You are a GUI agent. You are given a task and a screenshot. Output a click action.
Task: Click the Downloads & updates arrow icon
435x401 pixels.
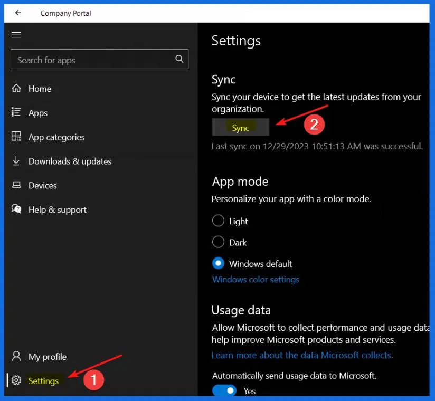[16, 160]
